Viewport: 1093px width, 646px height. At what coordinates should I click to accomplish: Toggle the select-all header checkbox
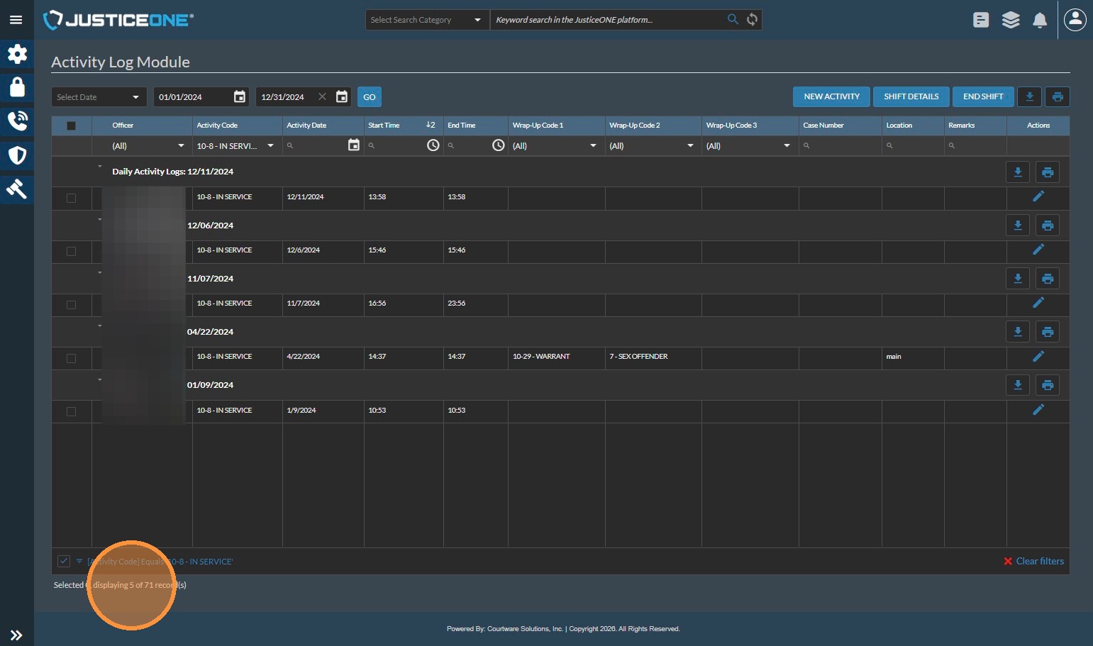[71, 126]
